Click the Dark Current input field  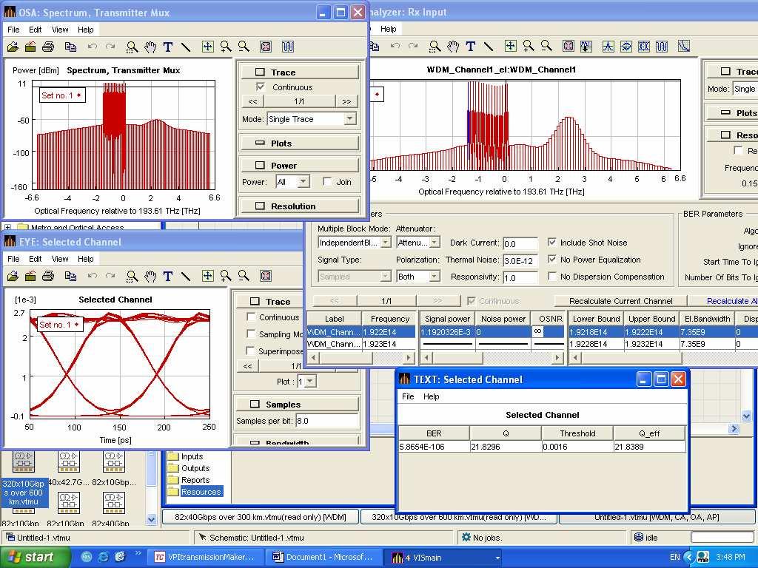click(520, 244)
